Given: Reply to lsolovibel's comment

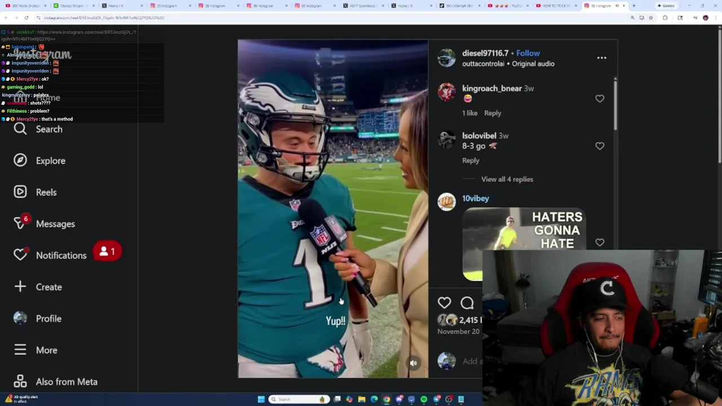Looking at the screenshot, I should click(470, 161).
